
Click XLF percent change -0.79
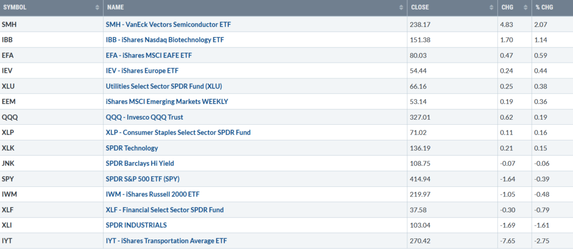pyautogui.click(x=542, y=210)
